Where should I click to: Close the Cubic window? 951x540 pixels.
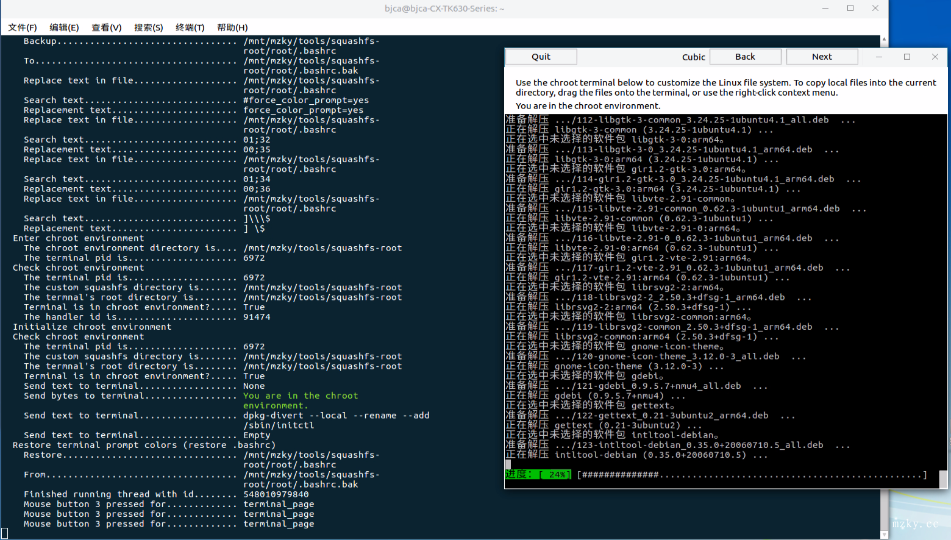(x=935, y=57)
